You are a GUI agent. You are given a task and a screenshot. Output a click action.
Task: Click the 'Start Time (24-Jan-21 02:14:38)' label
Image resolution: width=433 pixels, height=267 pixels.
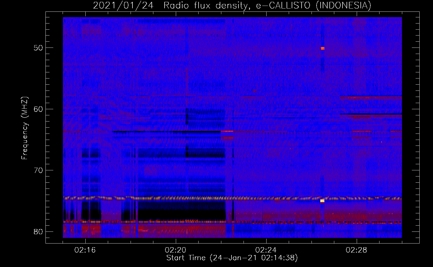(x=232, y=258)
